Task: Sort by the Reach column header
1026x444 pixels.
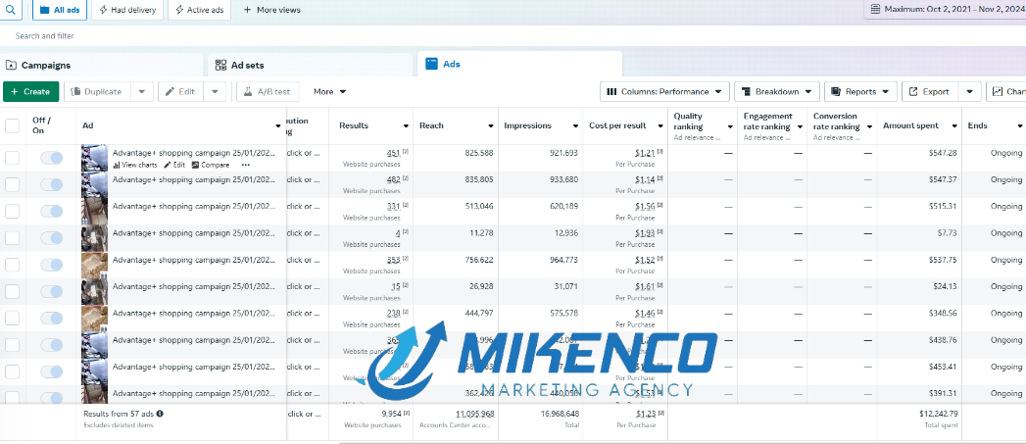Action: (x=430, y=125)
